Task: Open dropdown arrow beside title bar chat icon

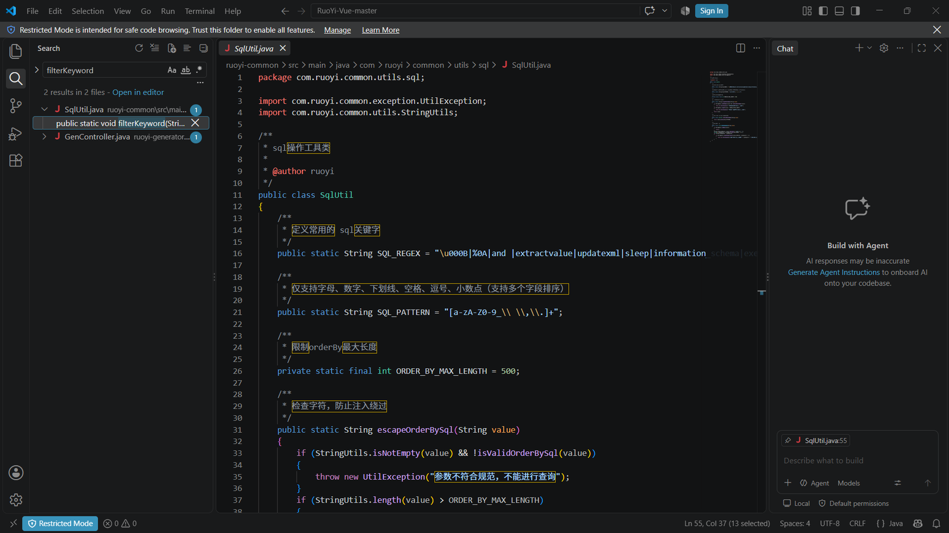Action: [x=665, y=11]
